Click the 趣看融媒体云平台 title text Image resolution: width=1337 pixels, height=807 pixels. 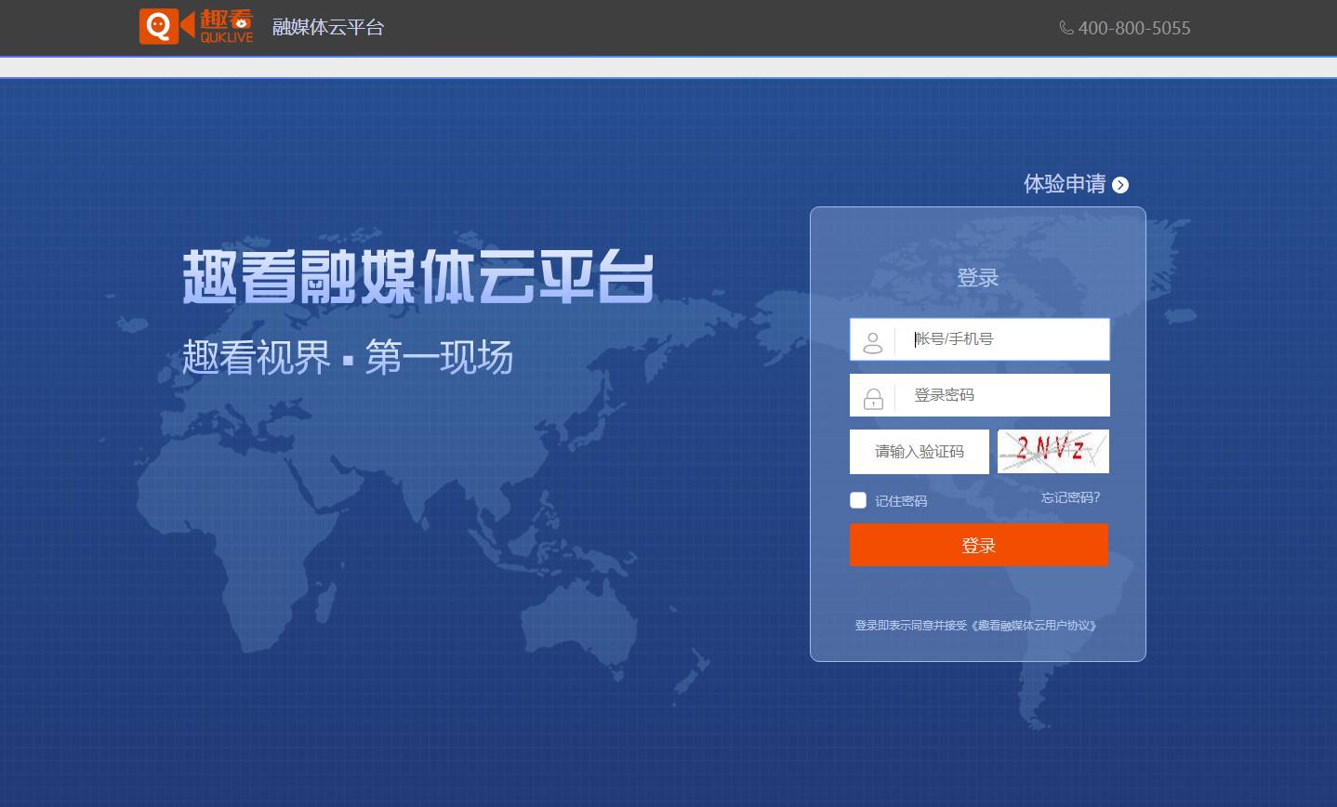(418, 277)
